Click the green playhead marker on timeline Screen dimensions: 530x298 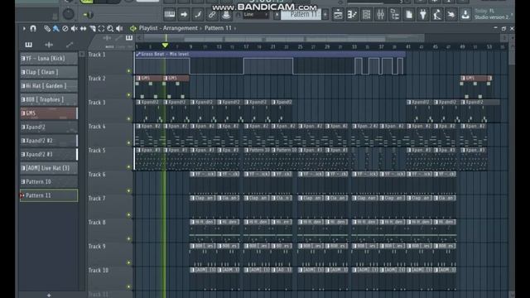click(165, 46)
